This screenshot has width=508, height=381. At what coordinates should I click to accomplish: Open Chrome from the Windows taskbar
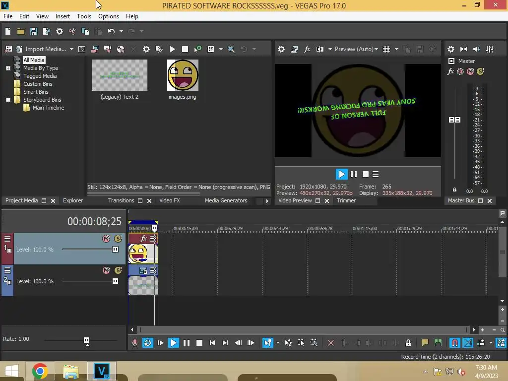point(40,371)
